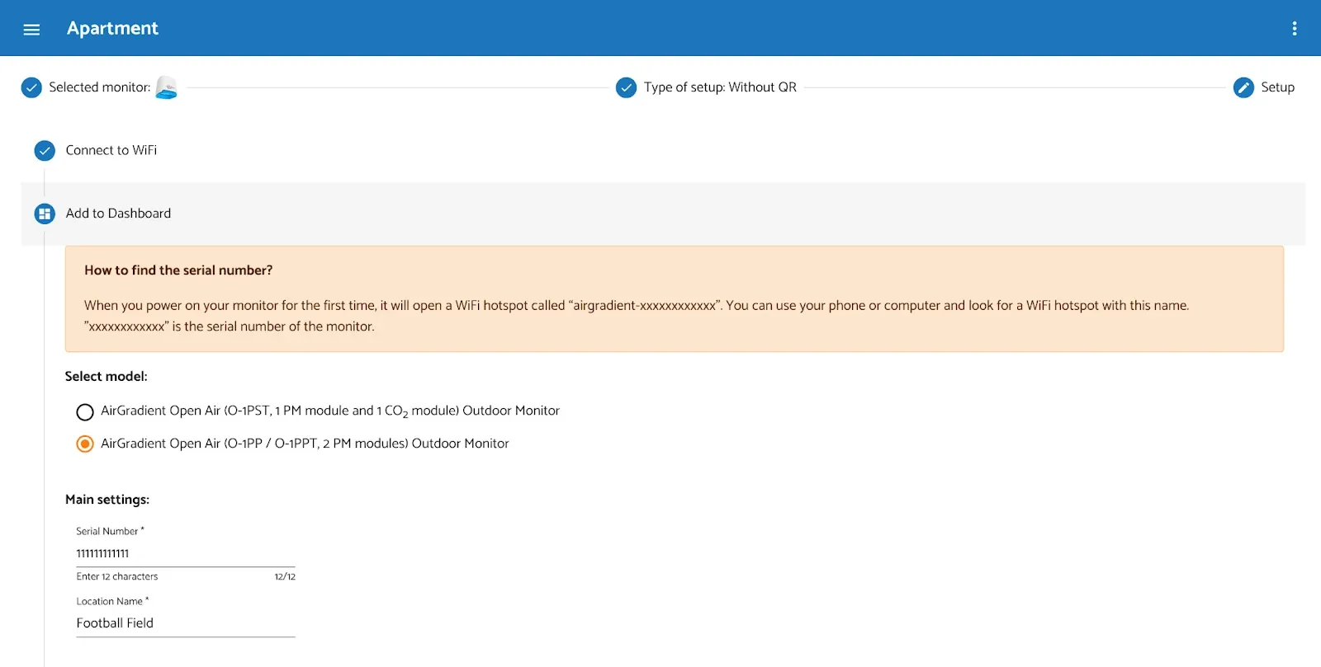The image size is (1321, 667).
Task: Click the Apartment title in the header
Action: click(x=112, y=27)
